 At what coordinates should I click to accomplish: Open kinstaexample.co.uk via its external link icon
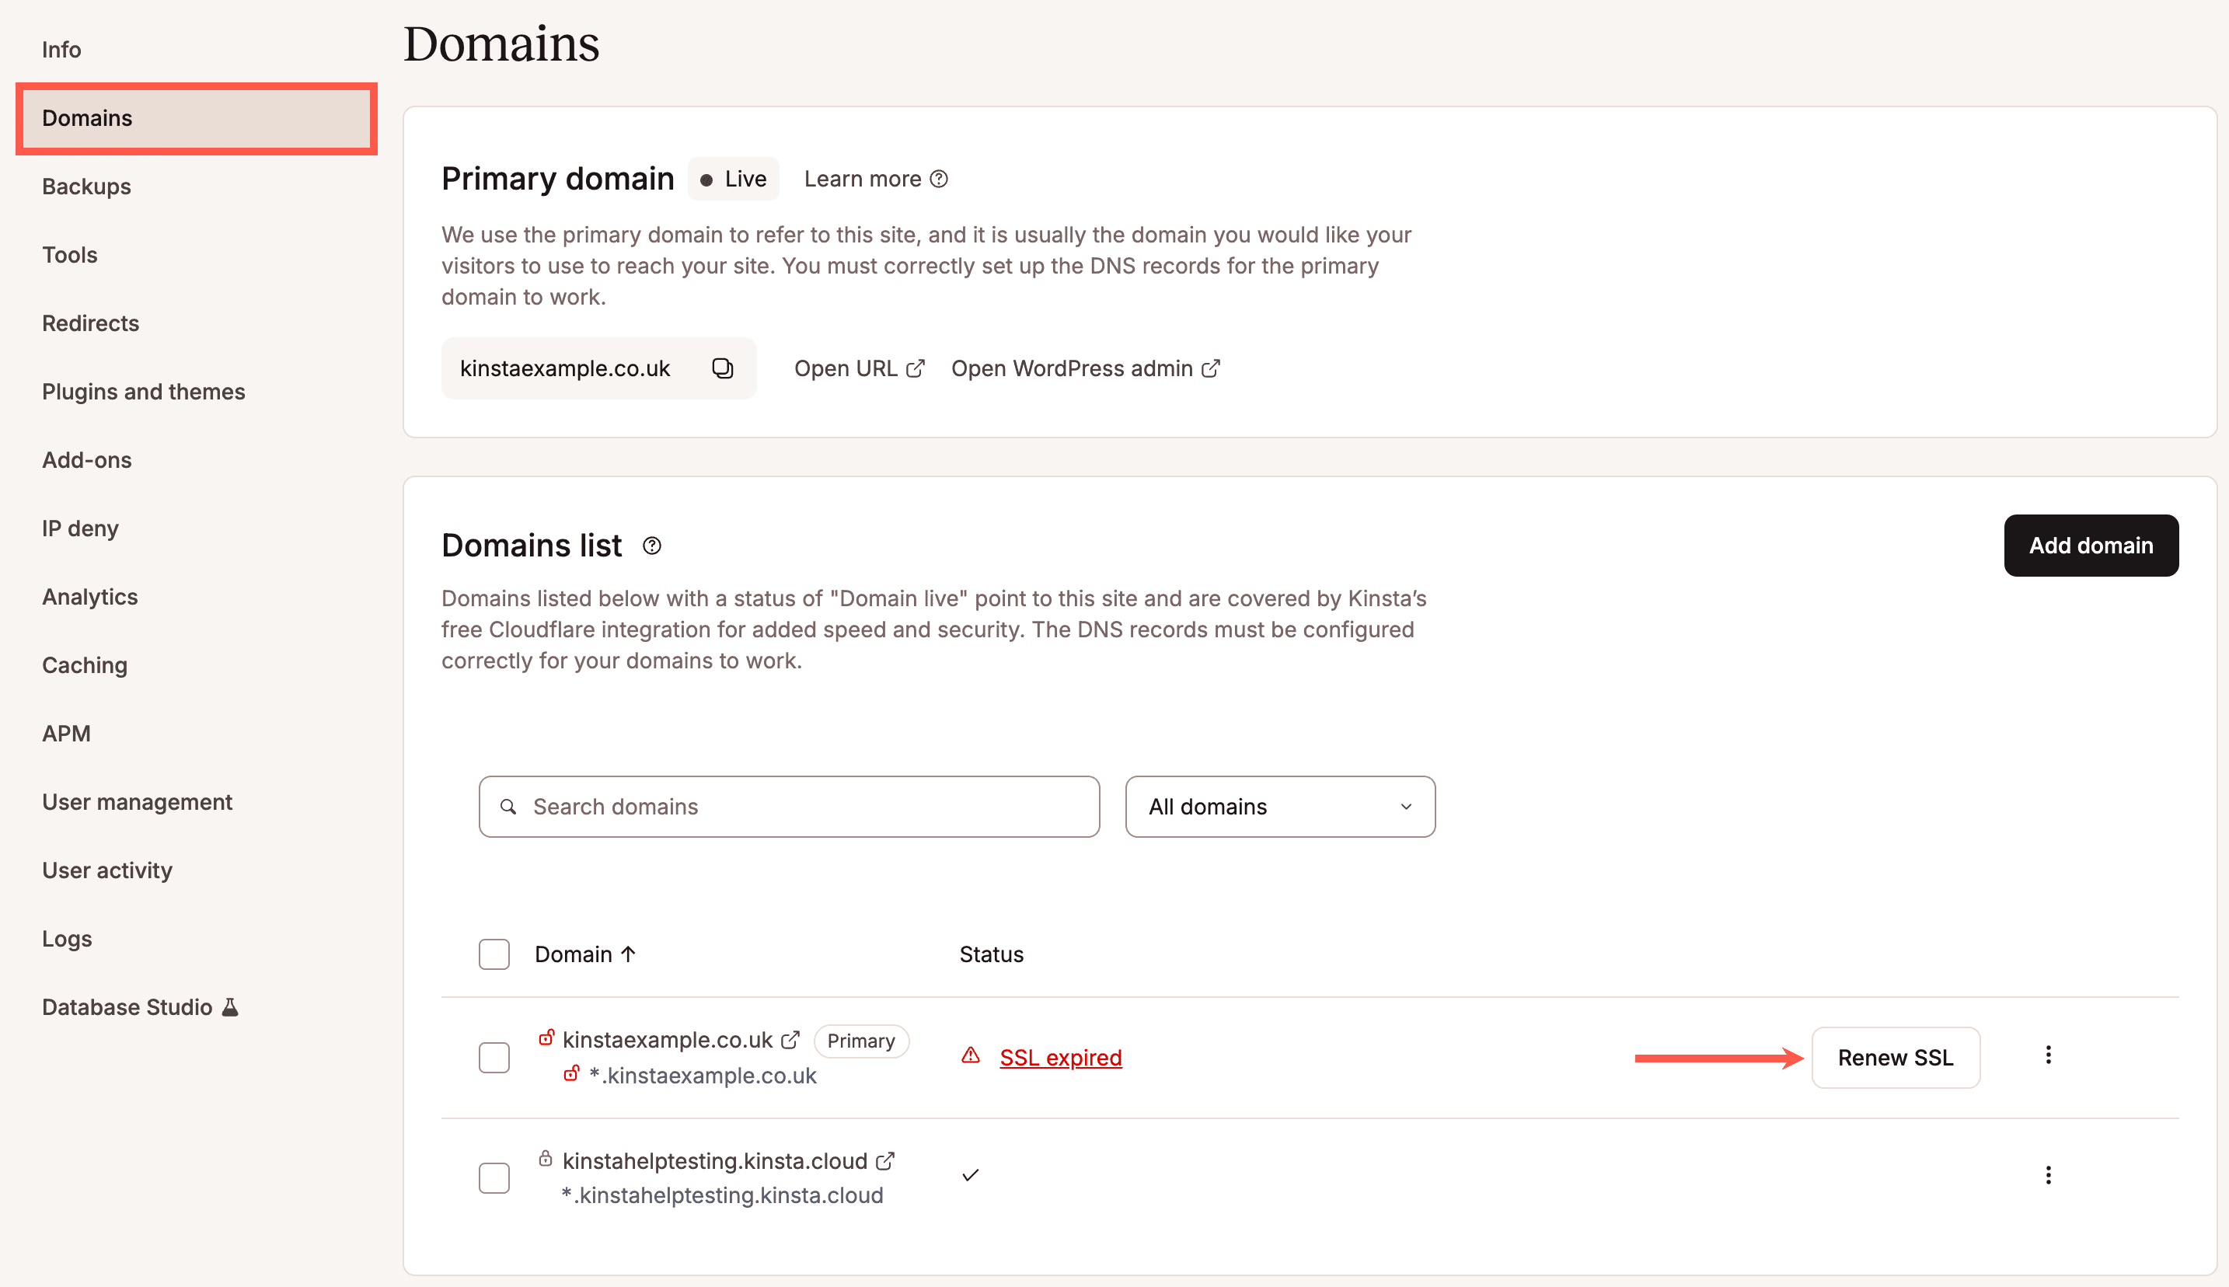[790, 1040]
